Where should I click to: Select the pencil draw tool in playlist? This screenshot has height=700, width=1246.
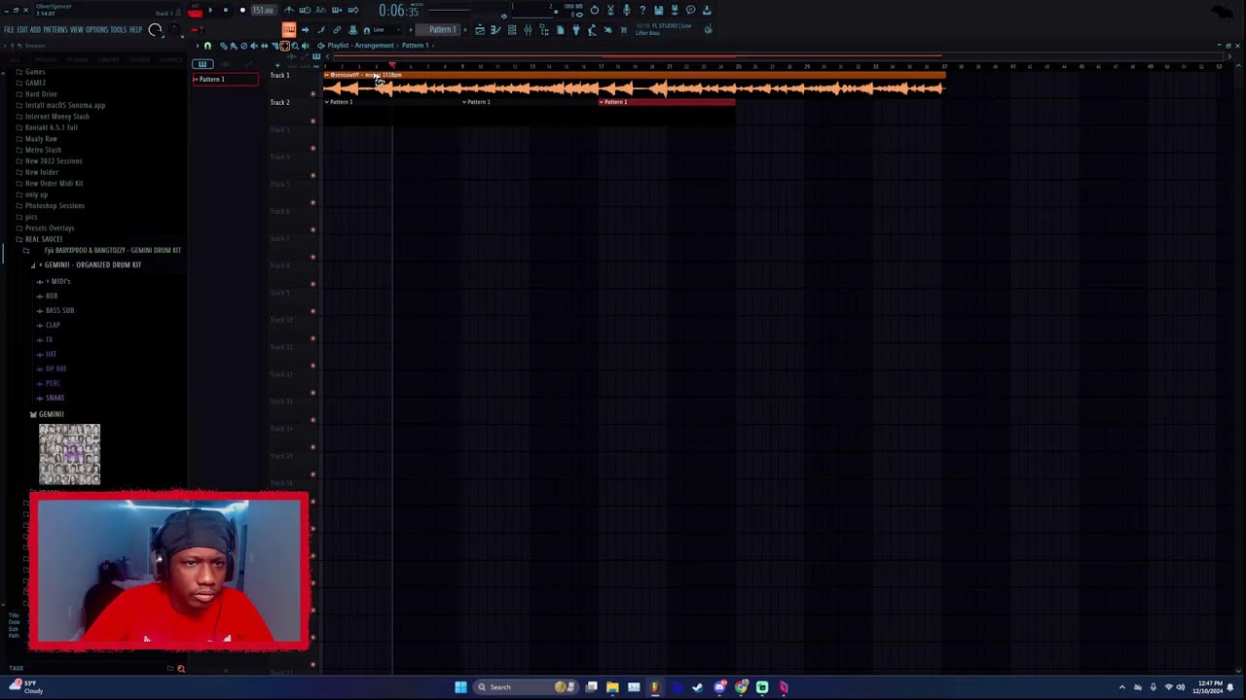tap(224, 46)
